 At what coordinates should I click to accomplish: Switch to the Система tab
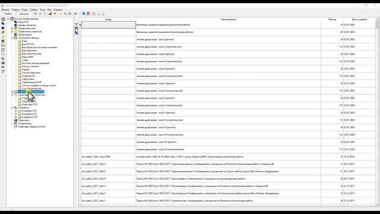(x=24, y=14)
